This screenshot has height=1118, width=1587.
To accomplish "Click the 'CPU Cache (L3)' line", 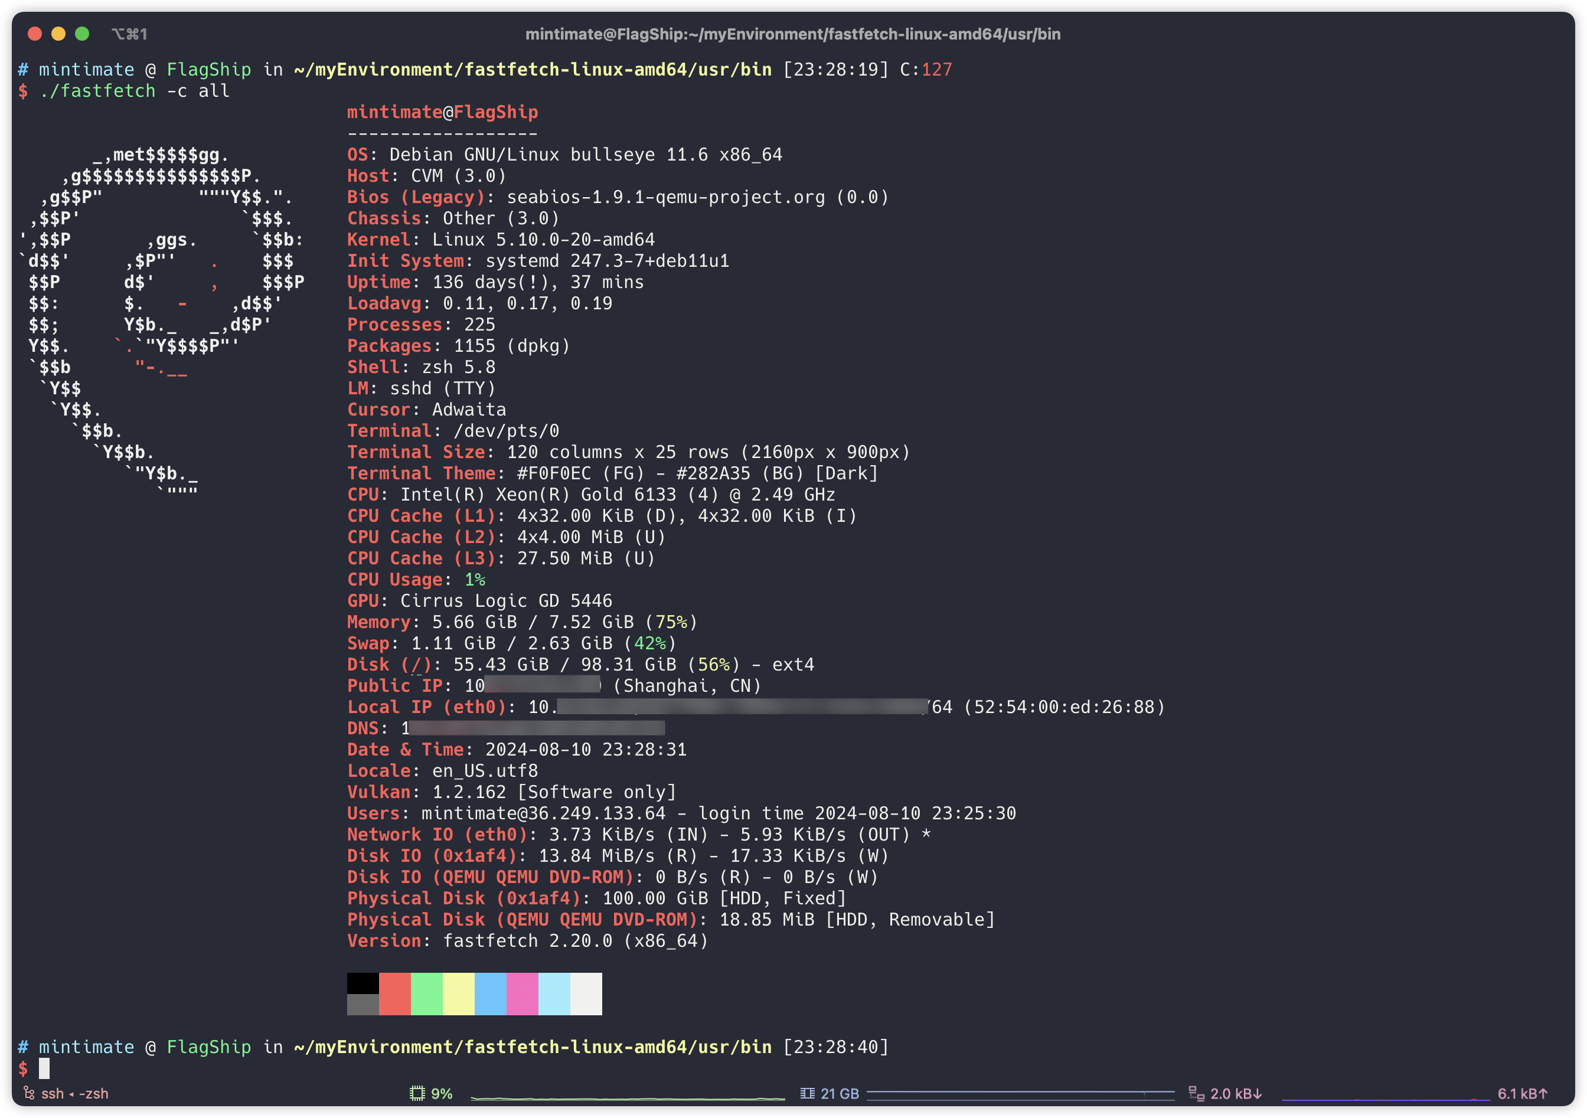I will click(501, 558).
